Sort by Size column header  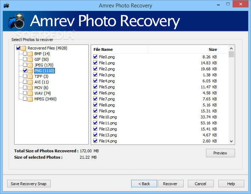tap(183, 49)
